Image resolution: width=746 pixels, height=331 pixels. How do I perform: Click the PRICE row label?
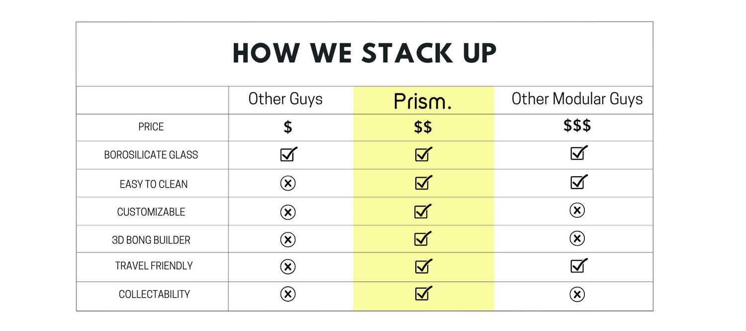[151, 127]
